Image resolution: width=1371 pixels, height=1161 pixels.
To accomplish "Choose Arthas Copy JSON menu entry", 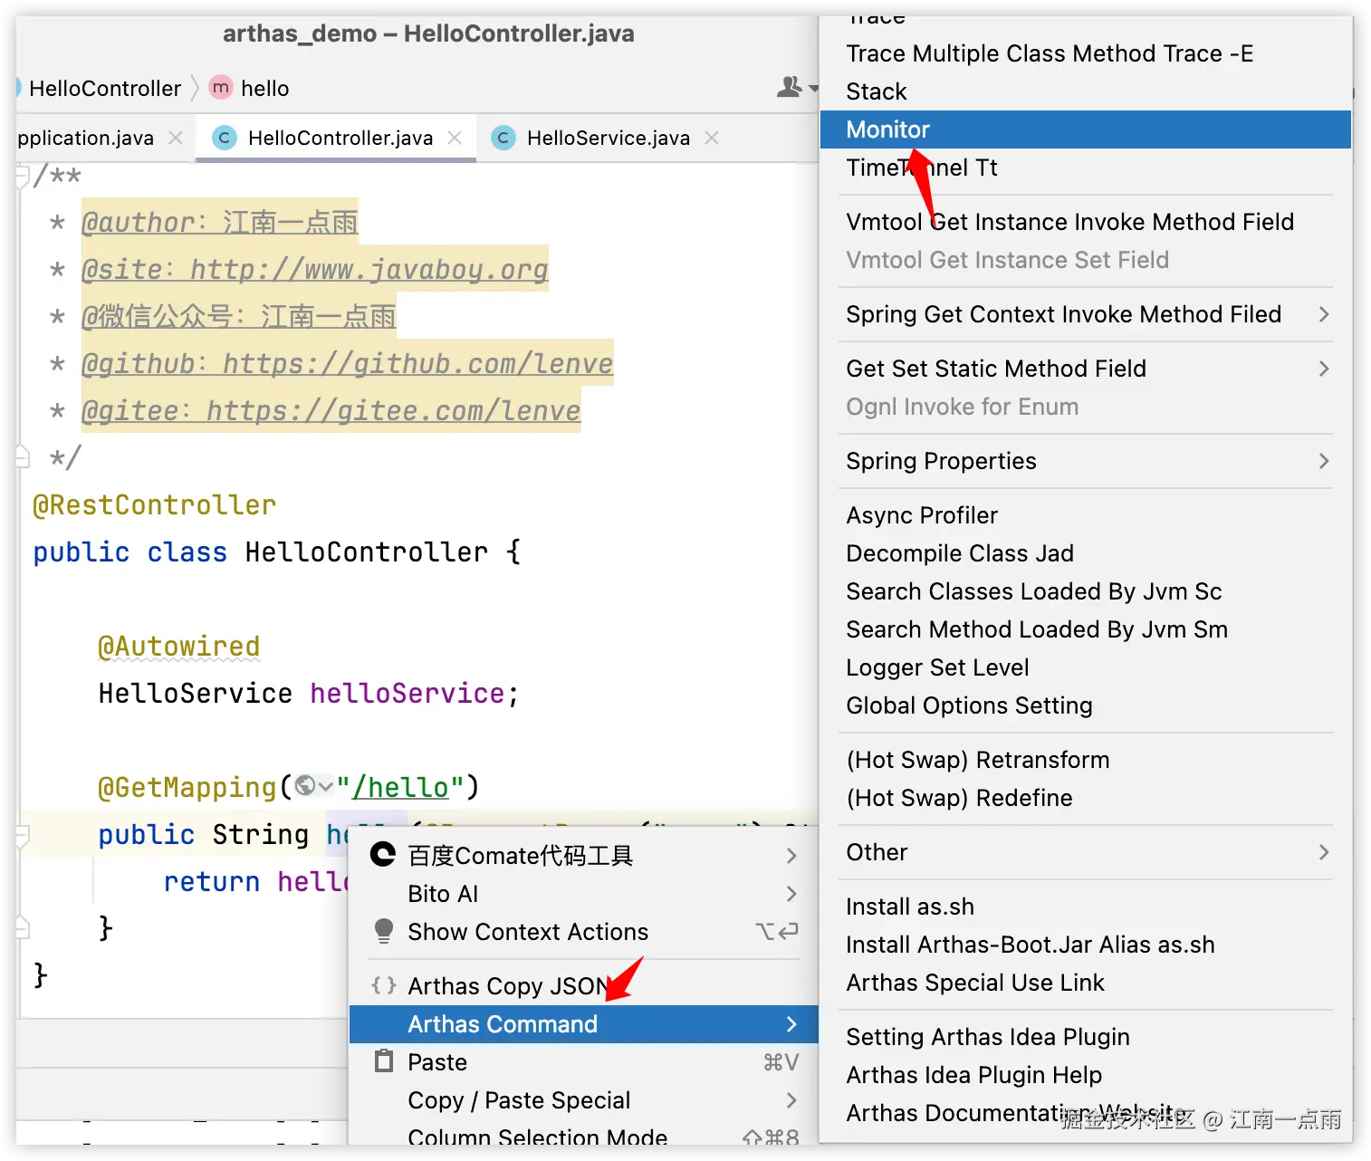I will pyautogui.click(x=584, y=985).
